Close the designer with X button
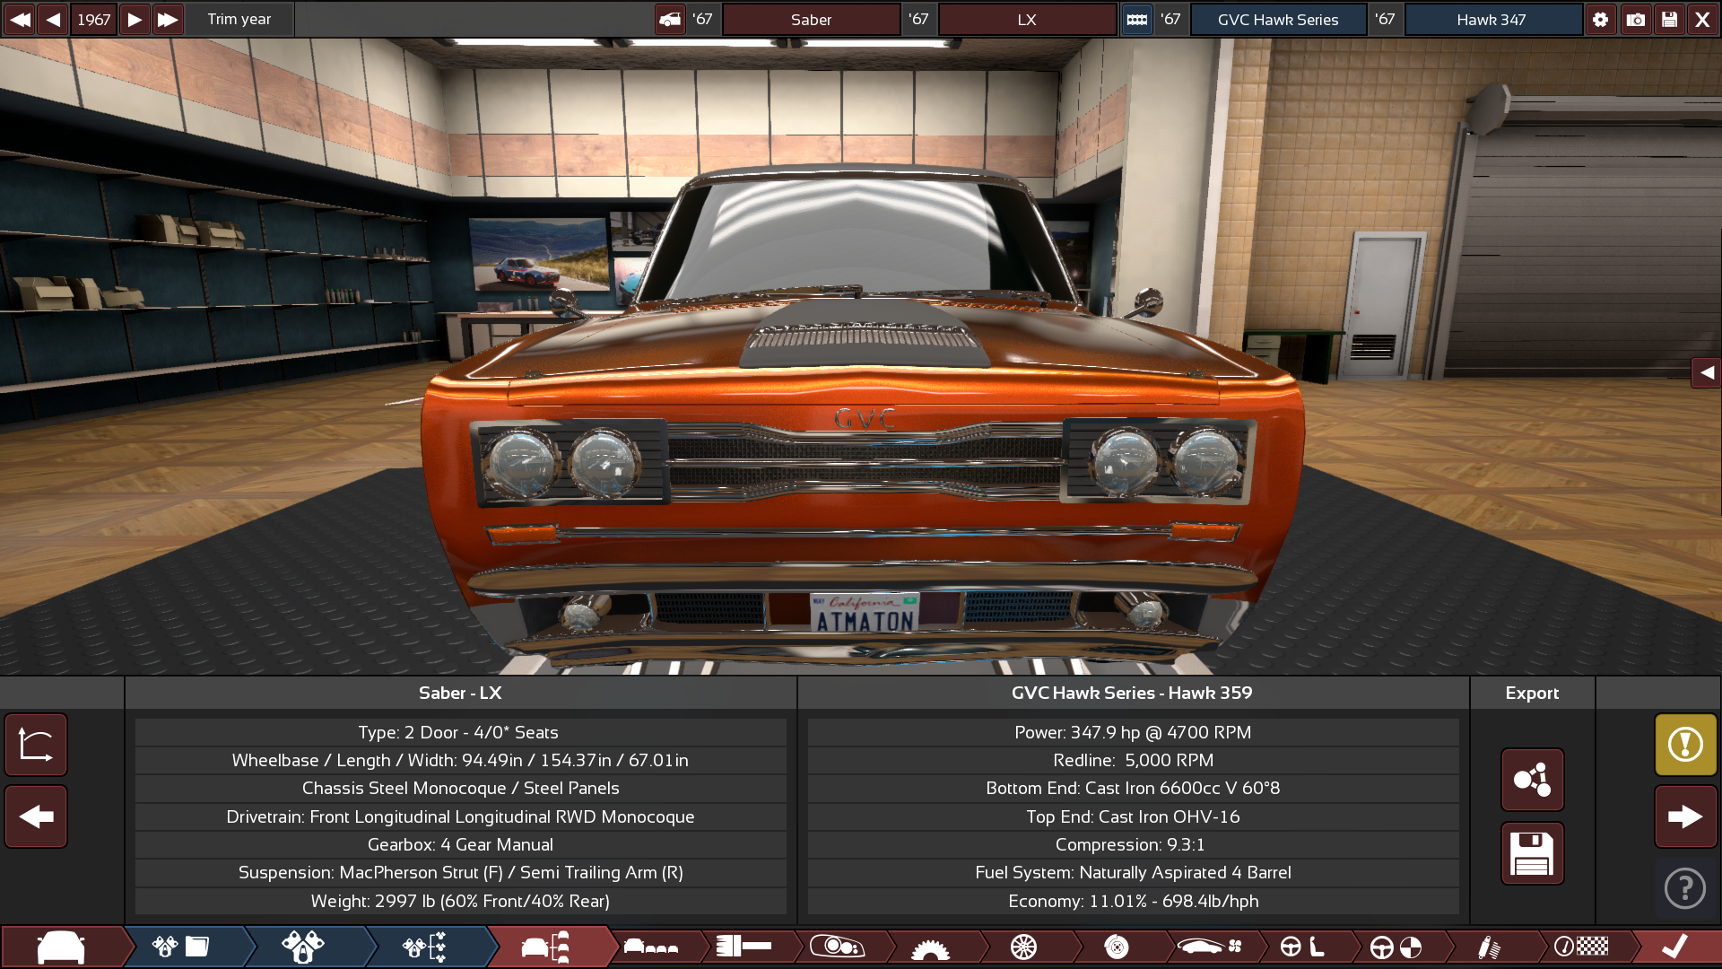1722x969 pixels. 1703,19
